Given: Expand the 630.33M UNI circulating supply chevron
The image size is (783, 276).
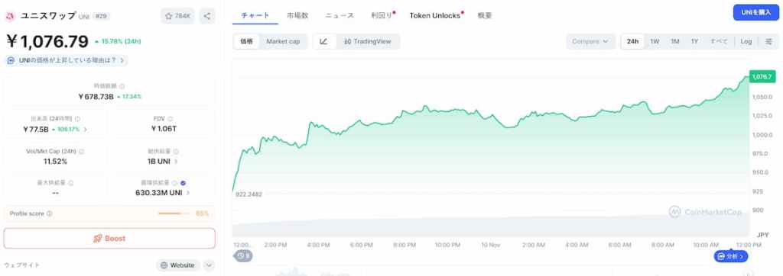Looking at the screenshot, I should click(x=188, y=193).
